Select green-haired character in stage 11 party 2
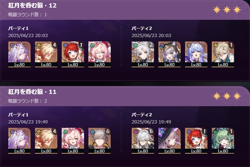 click(x=223, y=141)
